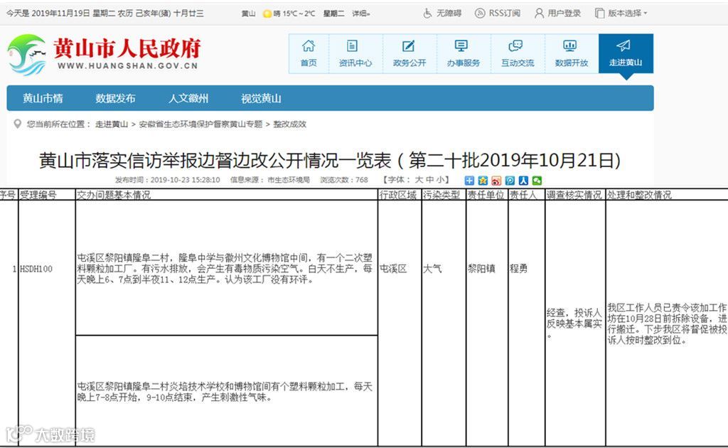Image resolution: width=728 pixels, height=448 pixels.
Task: Open the 安徽省生态环境保护督察黄山专题 breadcrumb
Action: 200,124
